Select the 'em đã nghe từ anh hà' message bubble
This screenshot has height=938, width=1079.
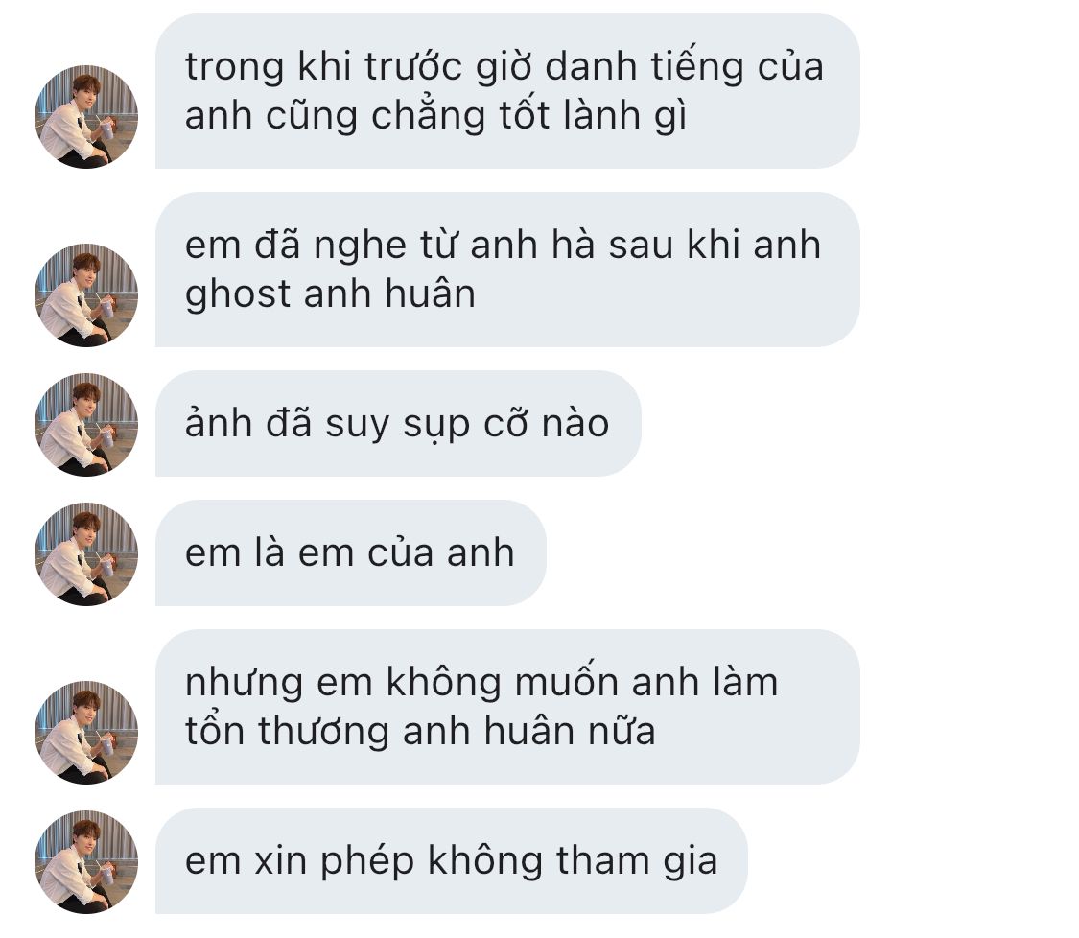tap(507, 270)
